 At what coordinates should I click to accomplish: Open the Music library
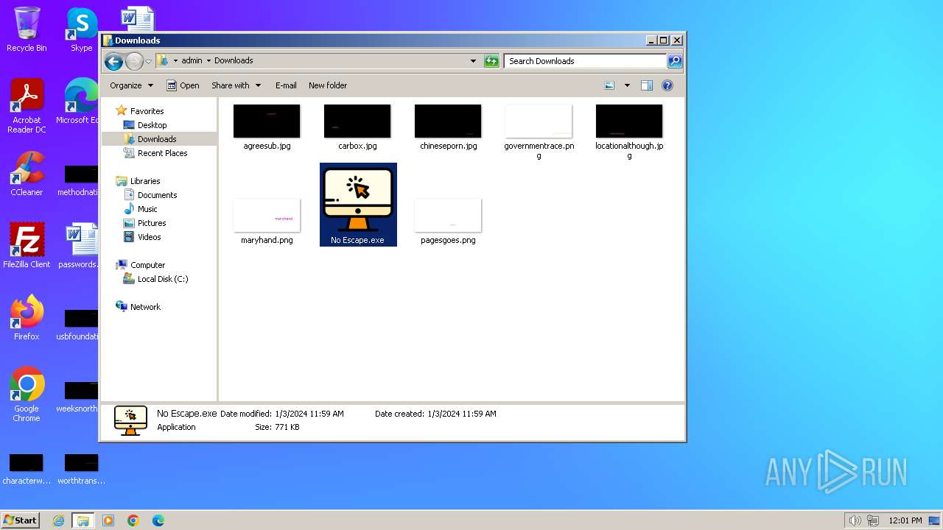[x=147, y=209]
